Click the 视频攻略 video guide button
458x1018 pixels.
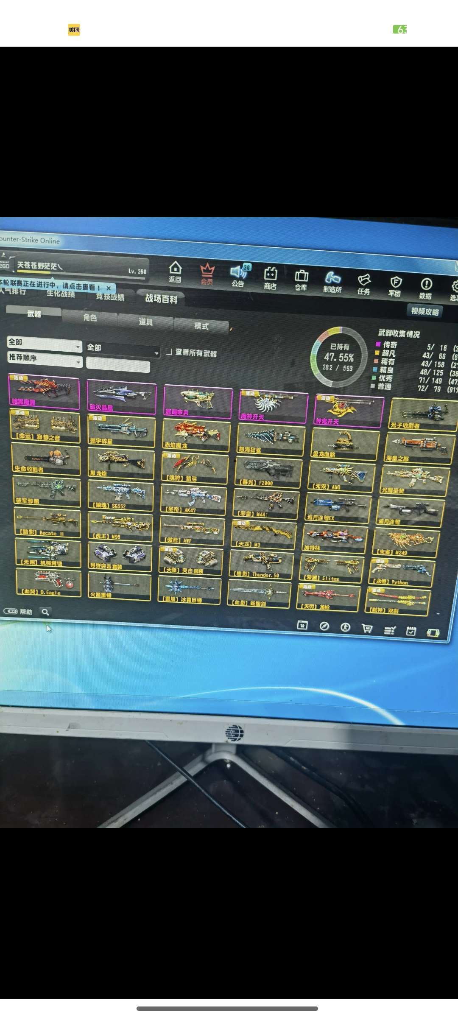click(x=425, y=311)
